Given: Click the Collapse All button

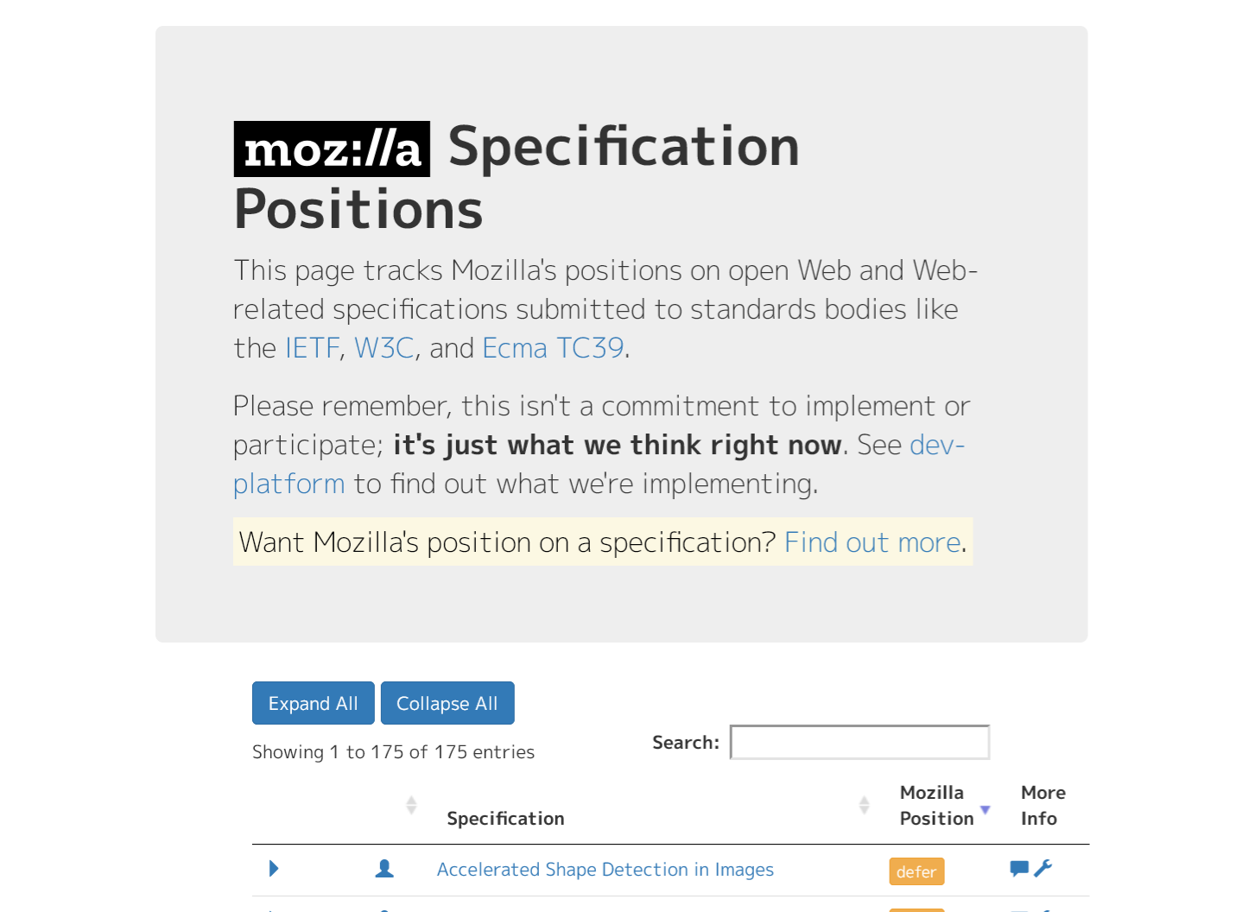Looking at the screenshot, I should tap(447, 703).
